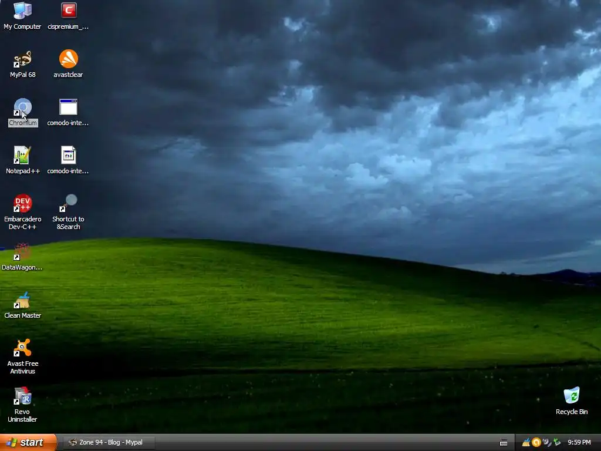Click the Clean Master broom tray icon

526,443
